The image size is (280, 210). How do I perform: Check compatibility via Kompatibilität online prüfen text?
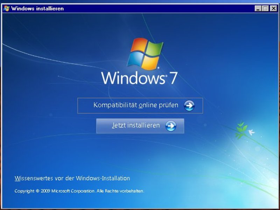136,105
